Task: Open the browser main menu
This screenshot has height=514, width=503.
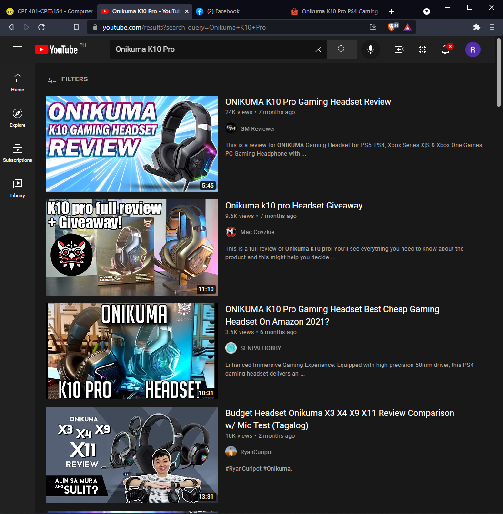Action: coord(492,27)
